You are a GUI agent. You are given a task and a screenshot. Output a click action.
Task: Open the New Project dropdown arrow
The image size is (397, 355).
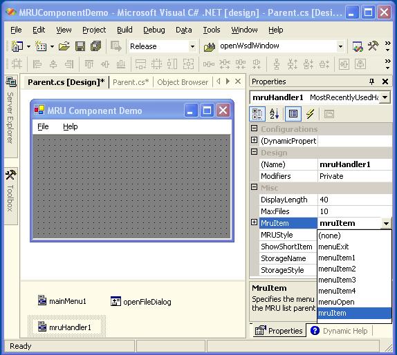point(28,46)
